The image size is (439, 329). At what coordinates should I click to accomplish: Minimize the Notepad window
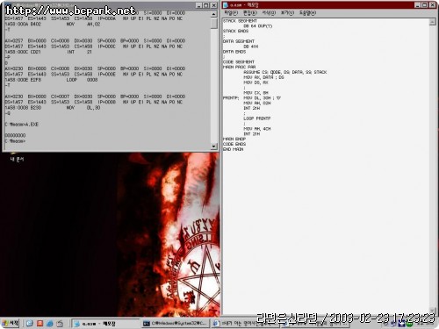coord(418,5)
